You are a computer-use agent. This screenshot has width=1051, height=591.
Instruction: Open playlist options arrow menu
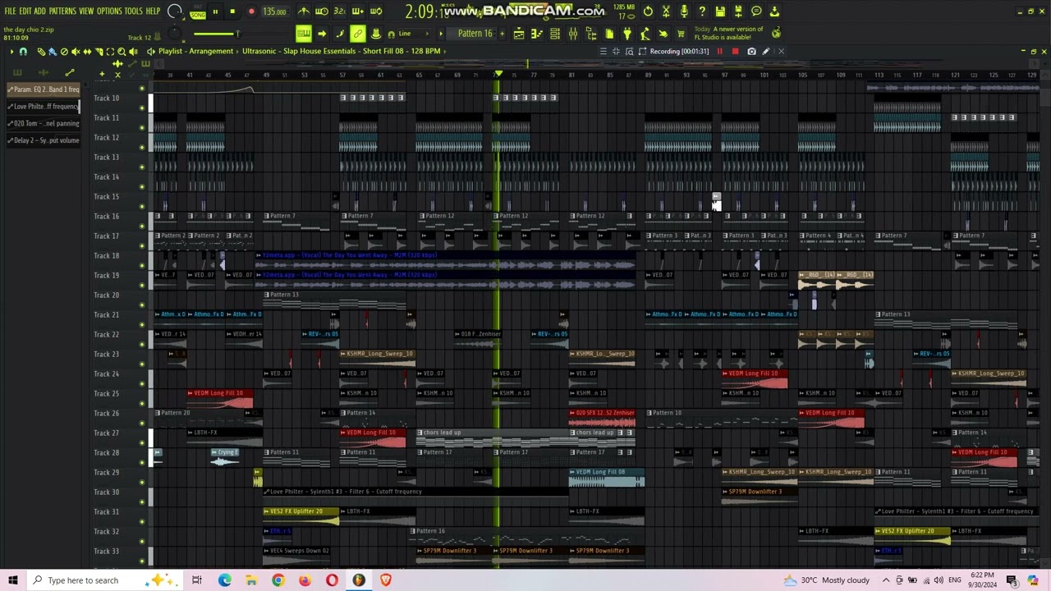(x=12, y=52)
